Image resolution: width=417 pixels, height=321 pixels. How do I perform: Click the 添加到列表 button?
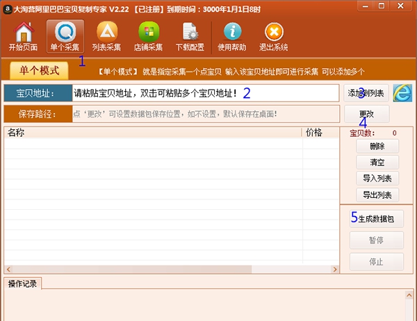click(x=366, y=93)
